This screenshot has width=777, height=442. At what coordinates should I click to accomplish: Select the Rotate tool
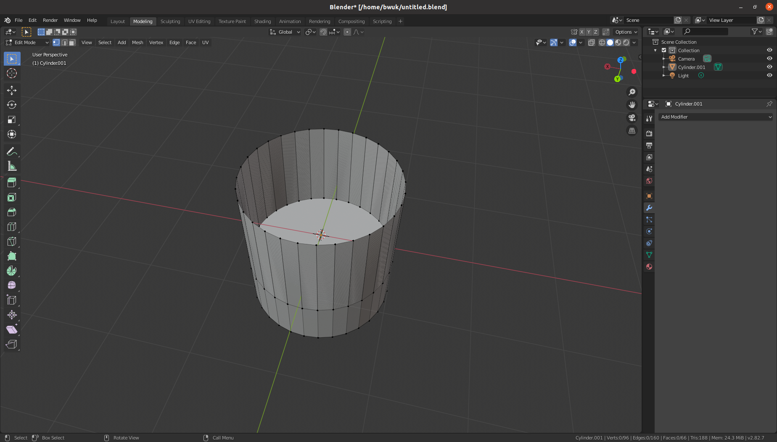(x=12, y=105)
